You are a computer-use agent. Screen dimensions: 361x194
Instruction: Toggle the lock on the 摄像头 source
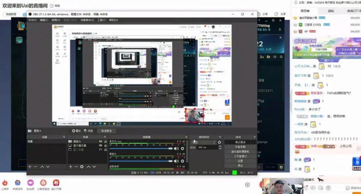105,141
